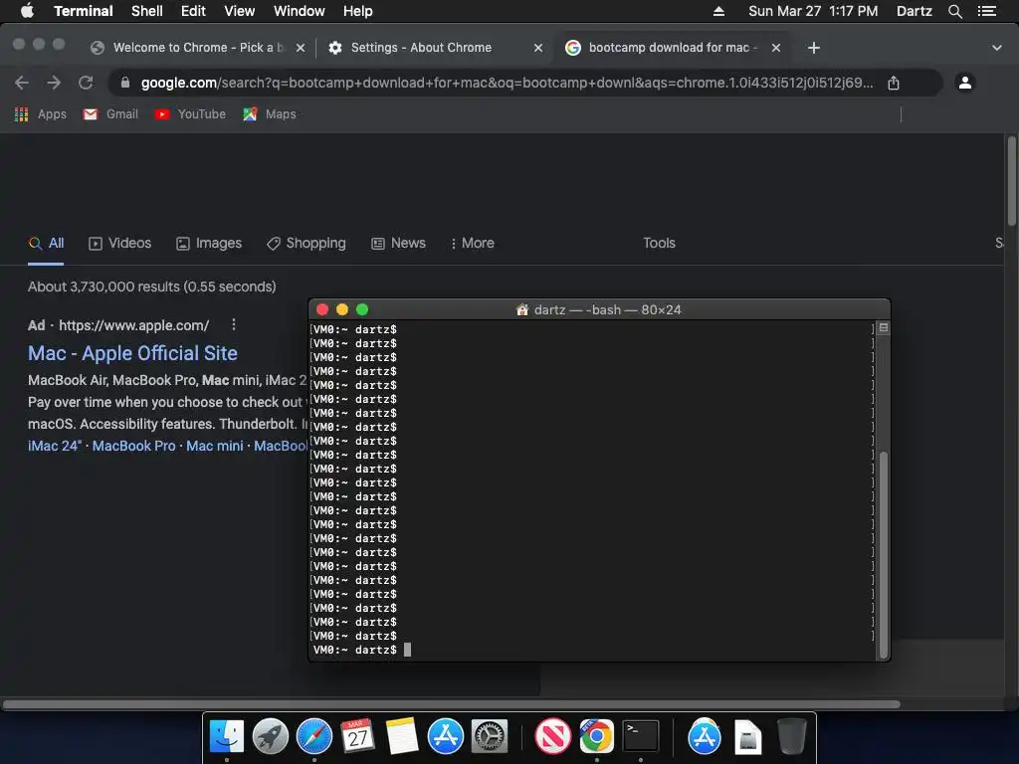Switch to Videos search results
The height and width of the screenshot is (764, 1019).
[x=119, y=243]
